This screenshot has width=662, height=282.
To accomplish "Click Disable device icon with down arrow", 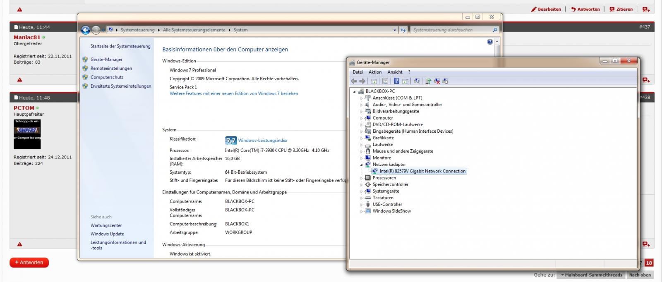I will (x=445, y=81).
